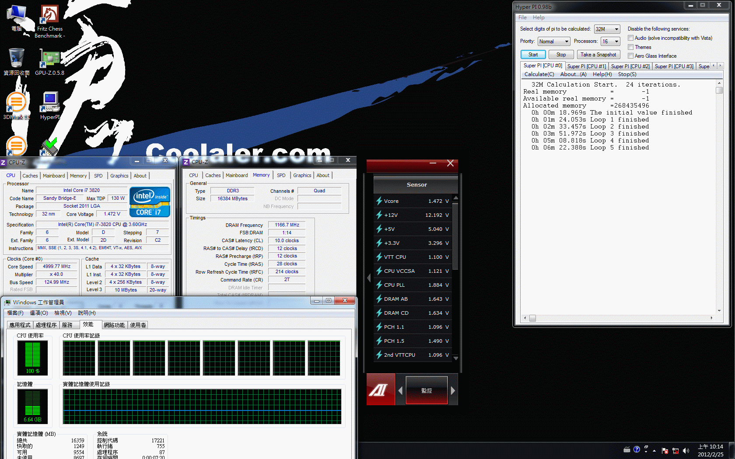Check the Themes checkbox in Hyper PI
735x459 pixels.
pyautogui.click(x=631, y=47)
